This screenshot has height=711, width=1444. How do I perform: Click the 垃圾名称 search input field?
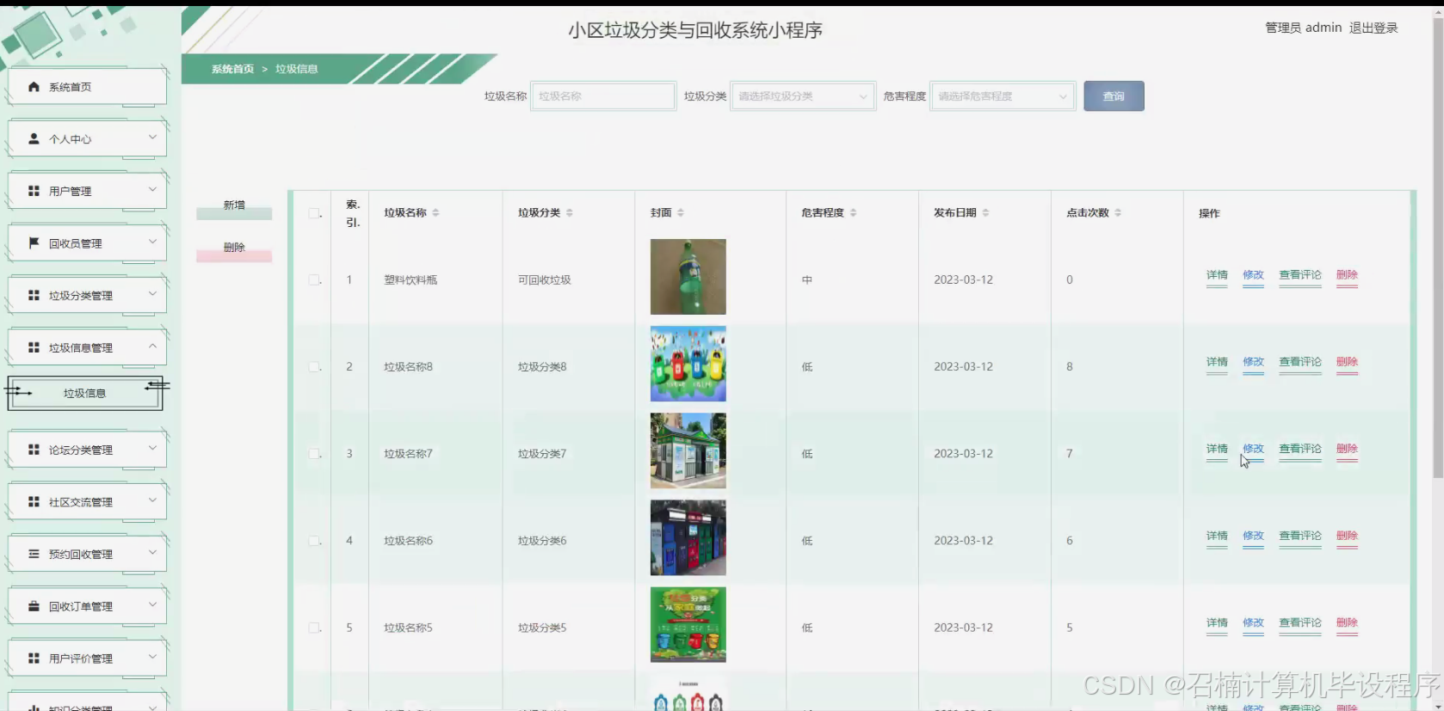(603, 96)
